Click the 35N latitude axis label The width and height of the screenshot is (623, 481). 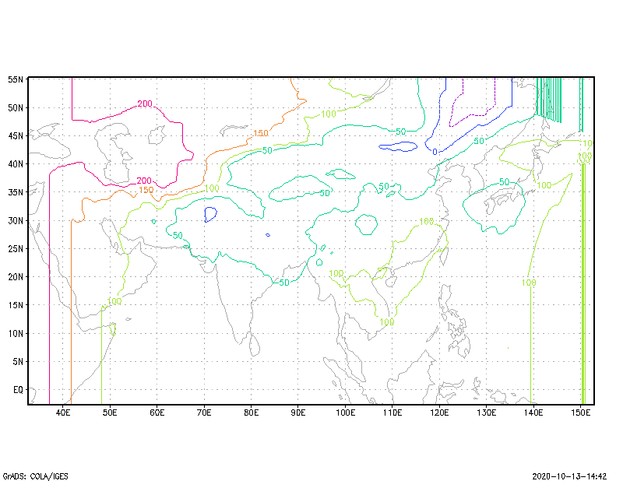coord(16,192)
